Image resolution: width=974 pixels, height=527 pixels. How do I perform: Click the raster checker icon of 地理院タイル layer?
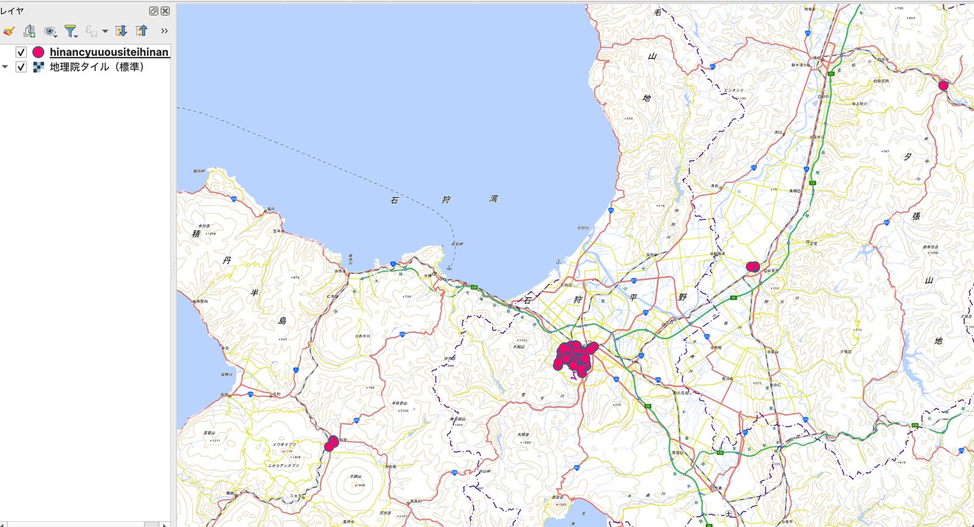[38, 67]
